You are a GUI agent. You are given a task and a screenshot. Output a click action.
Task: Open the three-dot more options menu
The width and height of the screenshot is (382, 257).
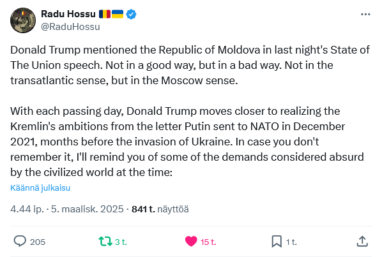click(365, 15)
